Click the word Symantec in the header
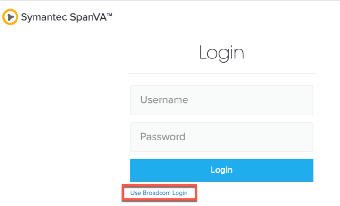 click(44, 17)
